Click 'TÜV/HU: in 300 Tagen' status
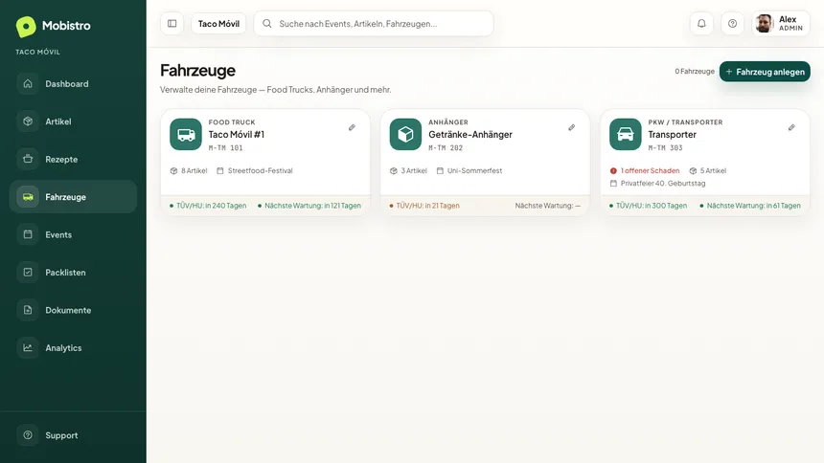Screen dimensions: 824x463 click(648, 206)
